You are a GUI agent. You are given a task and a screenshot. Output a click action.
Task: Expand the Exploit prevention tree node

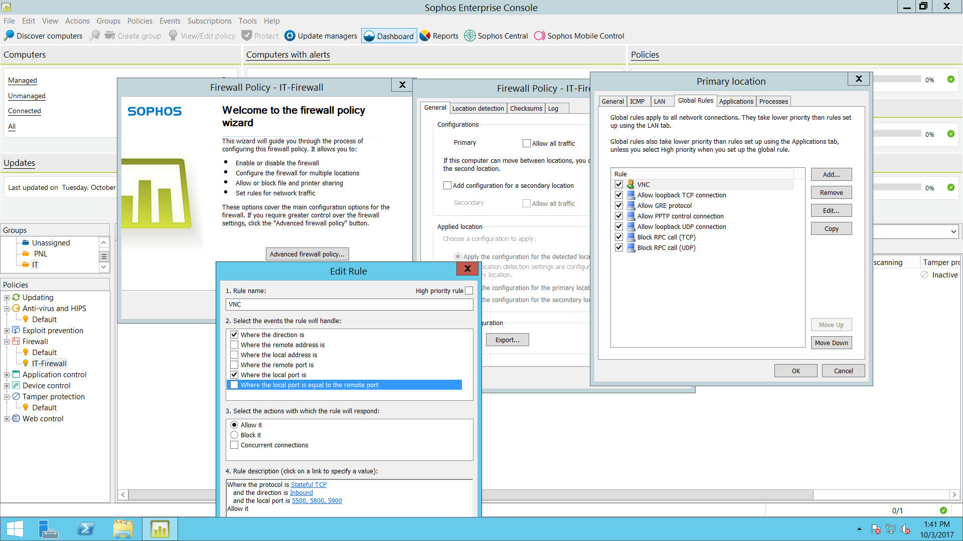7,331
